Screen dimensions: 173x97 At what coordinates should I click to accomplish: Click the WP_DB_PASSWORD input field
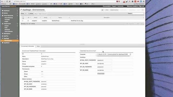105,67
